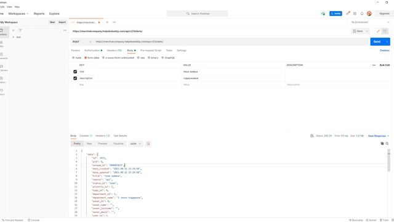Click the Save request button
The image size is (394, 222).
pos(358,31)
